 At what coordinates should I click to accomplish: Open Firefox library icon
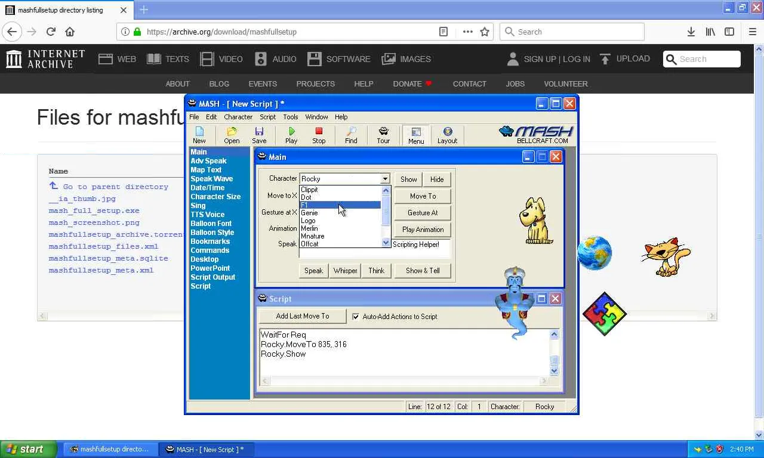[710, 32]
